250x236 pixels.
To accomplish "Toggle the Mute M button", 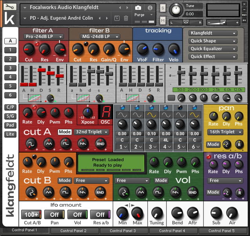I will 163,20.
